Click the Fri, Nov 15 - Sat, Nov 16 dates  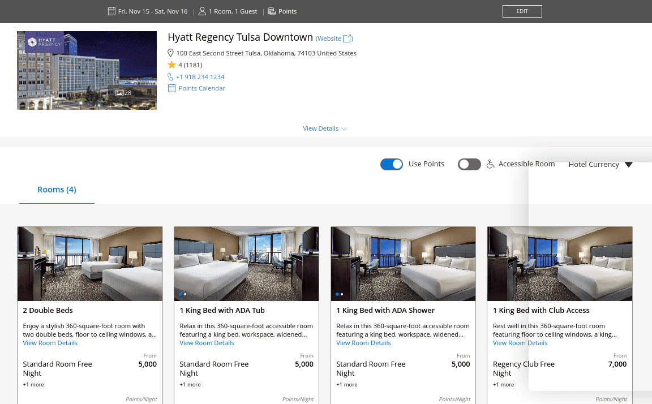tap(153, 11)
